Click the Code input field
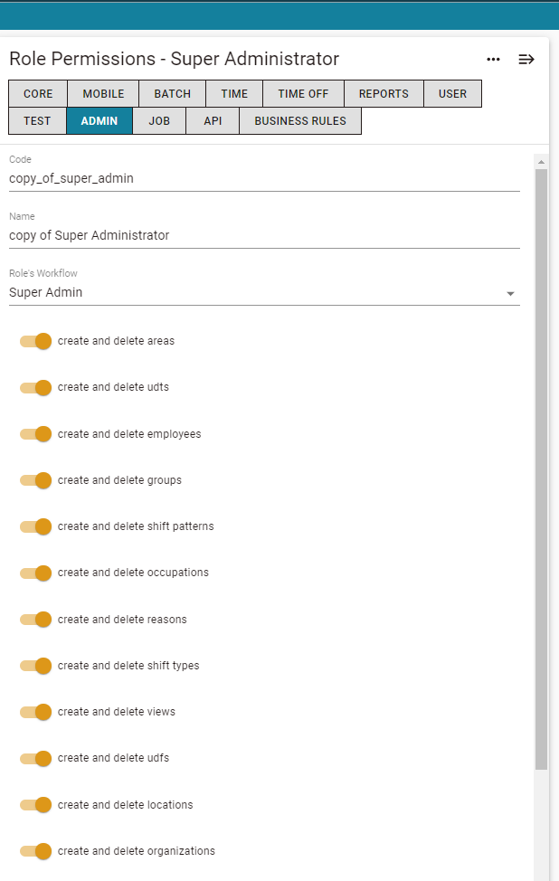Image resolution: width=559 pixels, height=881 pixels. click(x=264, y=179)
